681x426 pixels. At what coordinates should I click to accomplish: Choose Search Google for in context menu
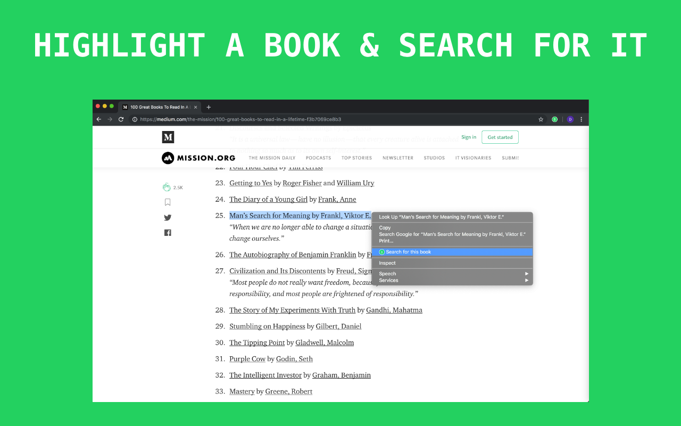(452, 234)
